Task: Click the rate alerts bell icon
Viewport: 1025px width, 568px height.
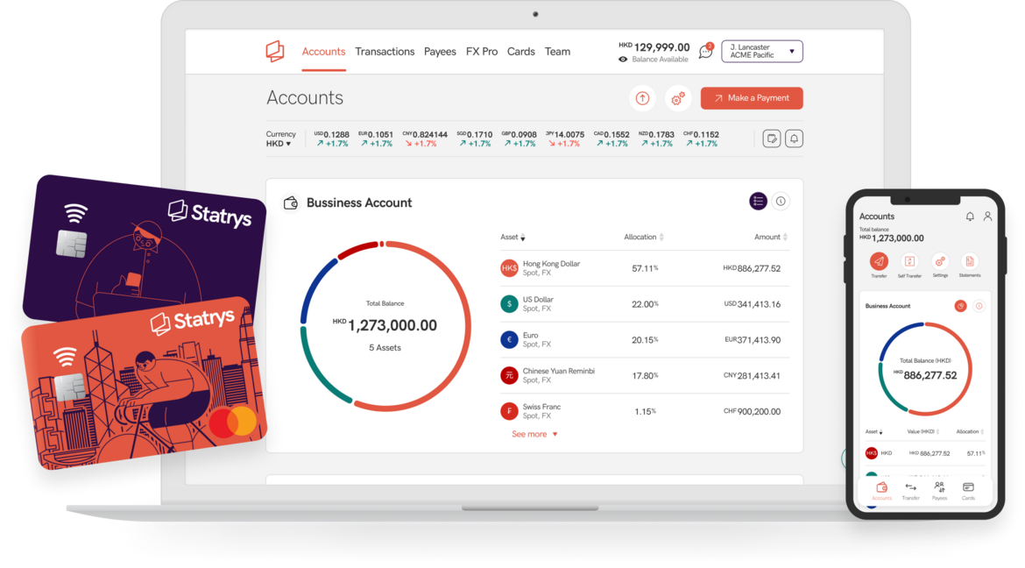Action: pos(794,138)
